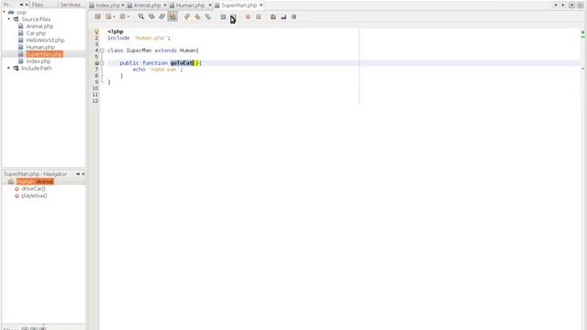Select playWow() method in Navigator
587x330 pixels.
(34, 195)
